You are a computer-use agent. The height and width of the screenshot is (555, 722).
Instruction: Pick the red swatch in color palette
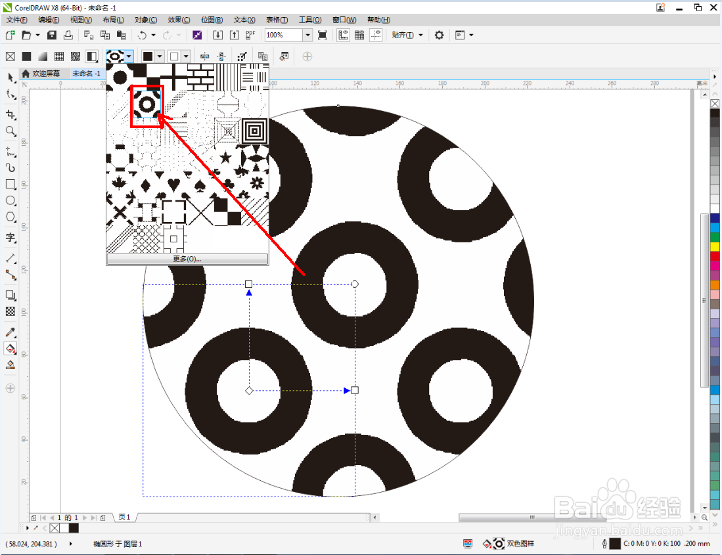[x=715, y=256]
